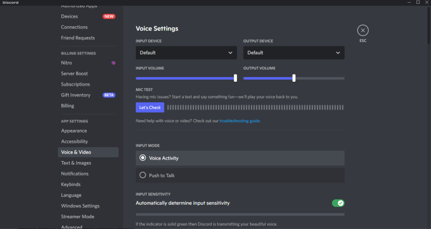This screenshot has width=431, height=229.
Task: Open the troubleshooting guide link
Action: 240,121
